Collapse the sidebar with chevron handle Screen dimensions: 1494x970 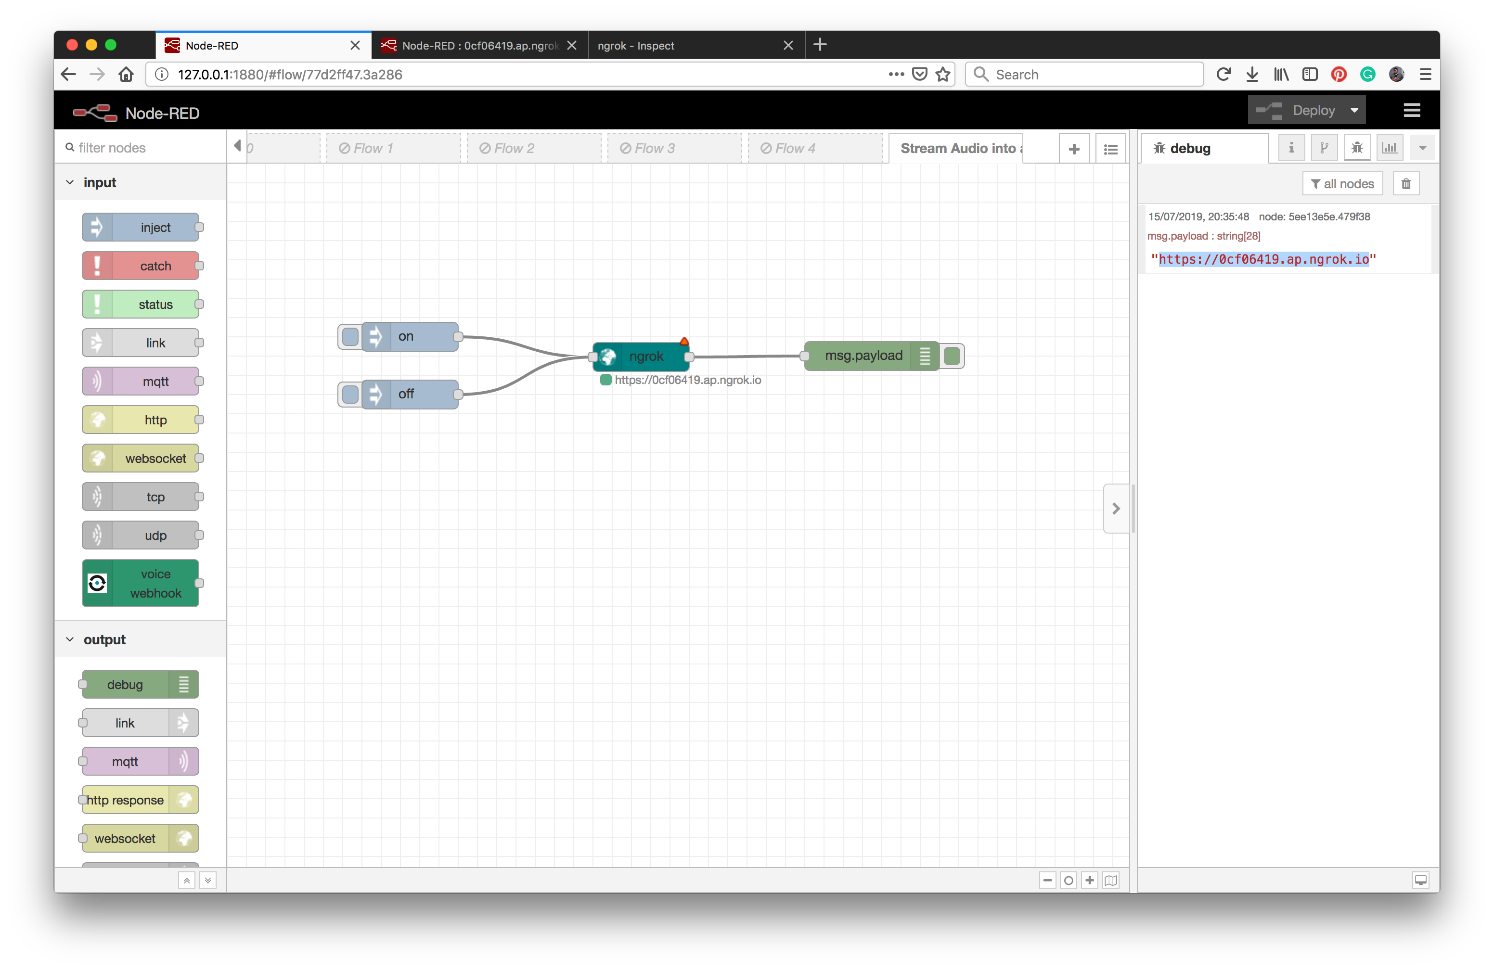tap(1116, 508)
